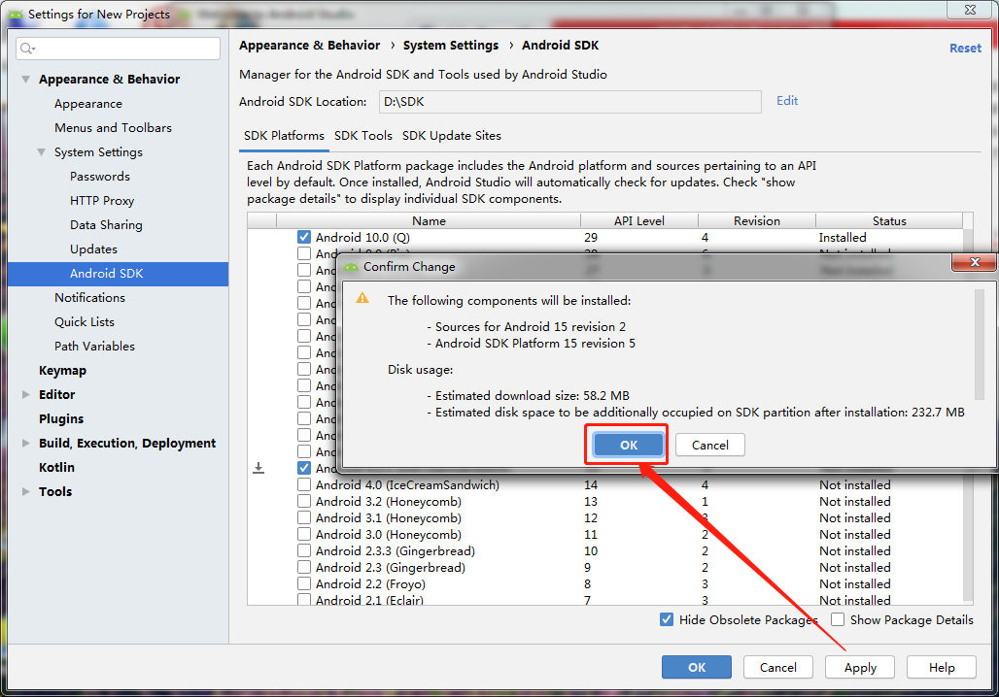Viewport: 999px width, 697px height.
Task: Click the Android SDK Location field
Action: point(570,102)
